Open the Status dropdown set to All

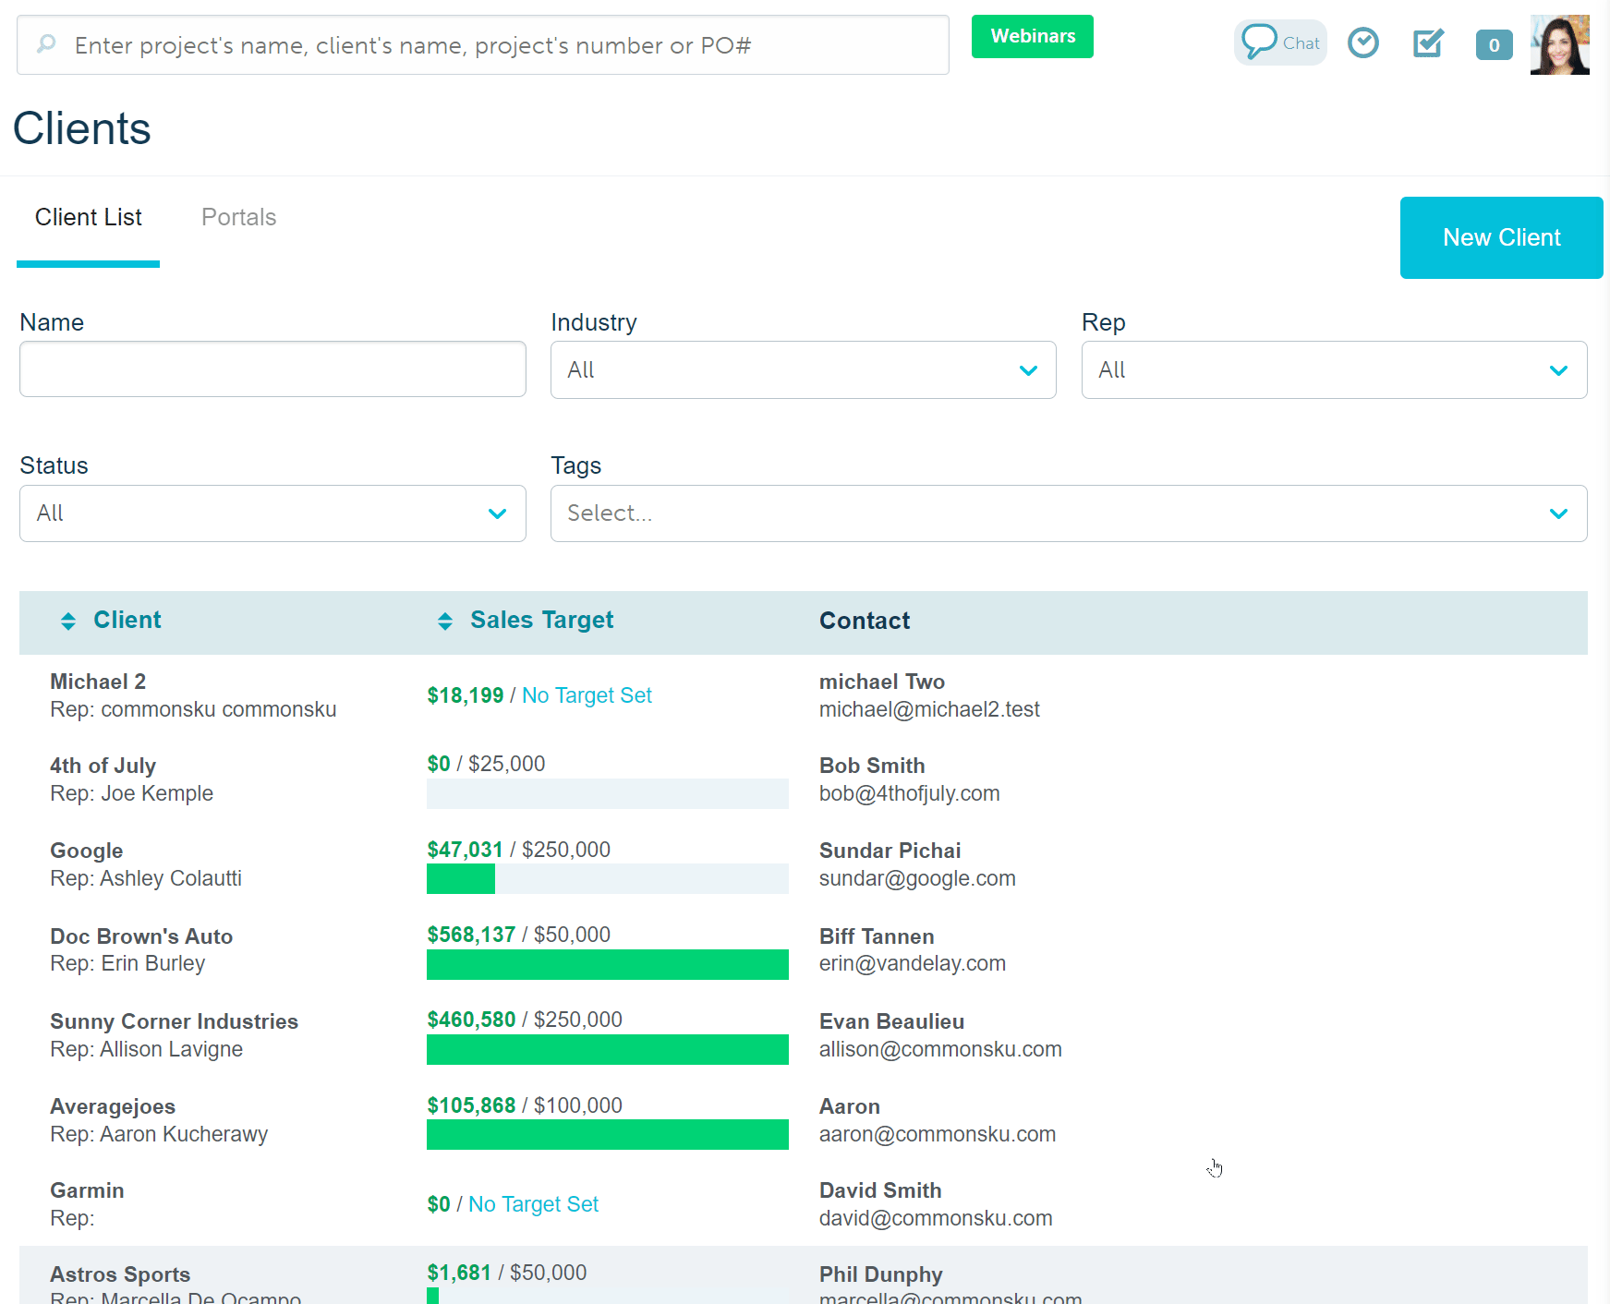point(272,513)
